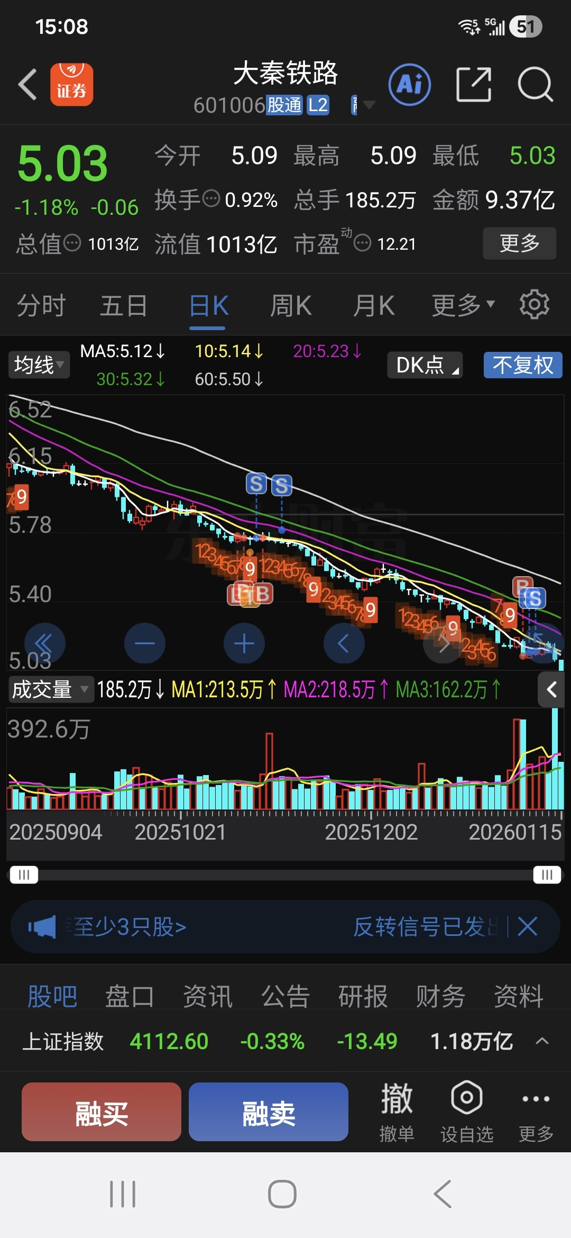This screenshot has width=571, height=1238.
Task: Expand the 上证指数 bar with up chevron
Action: [542, 1041]
